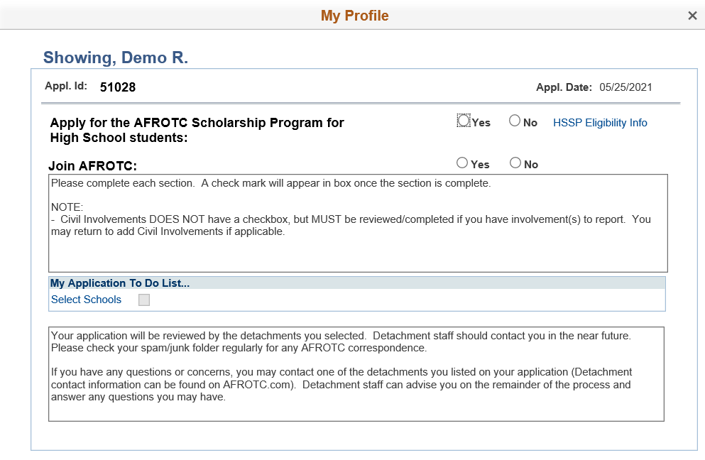
Task: Select Yes for AFROTC Scholarship Program
Action: click(x=464, y=121)
